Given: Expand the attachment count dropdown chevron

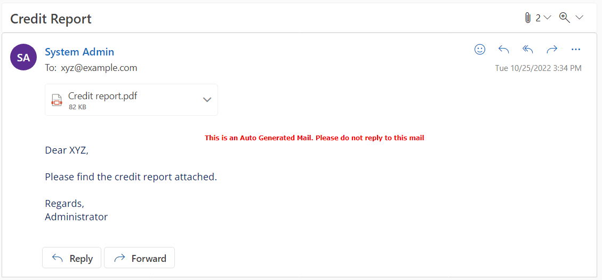Looking at the screenshot, I should click(x=548, y=18).
